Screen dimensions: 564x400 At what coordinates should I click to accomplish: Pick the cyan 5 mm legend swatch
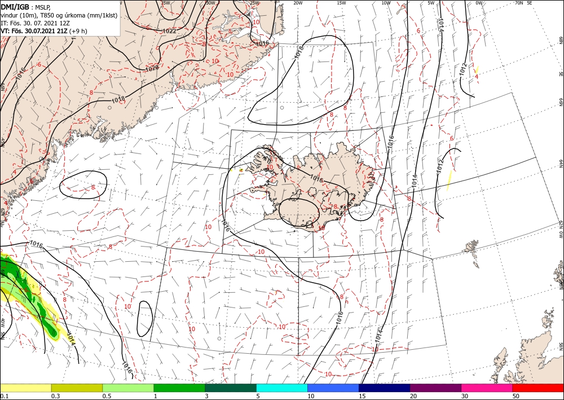[x=282, y=388]
